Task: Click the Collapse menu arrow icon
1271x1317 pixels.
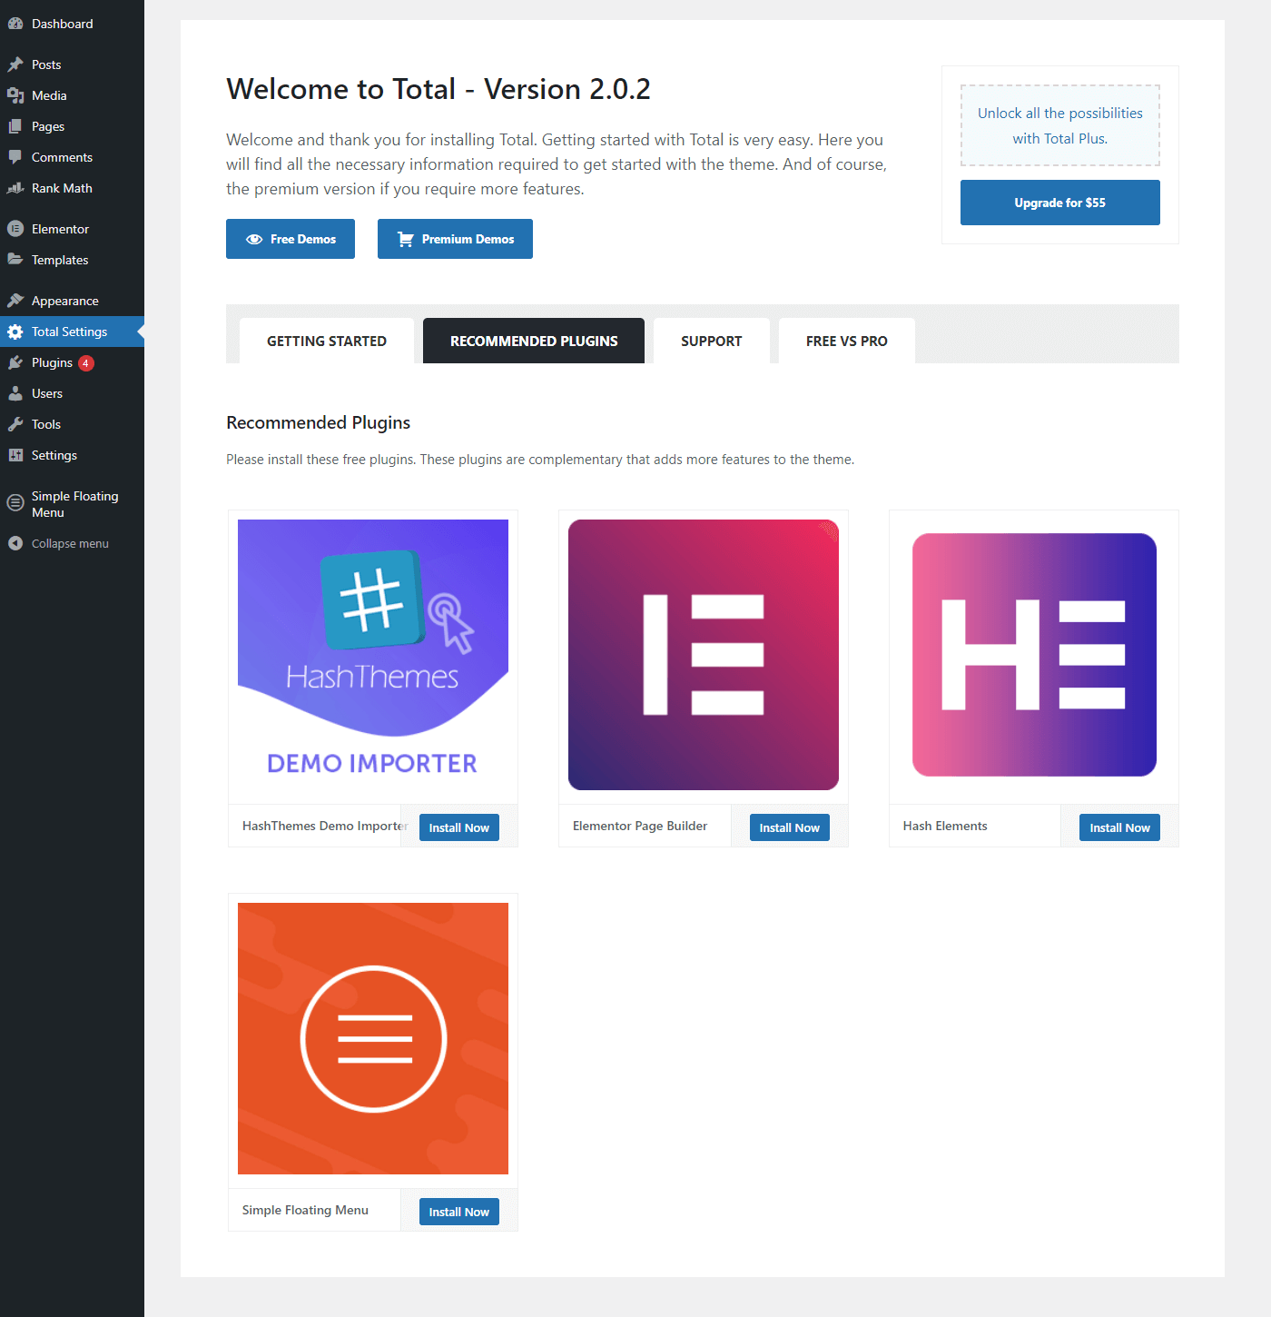Action: [15, 543]
